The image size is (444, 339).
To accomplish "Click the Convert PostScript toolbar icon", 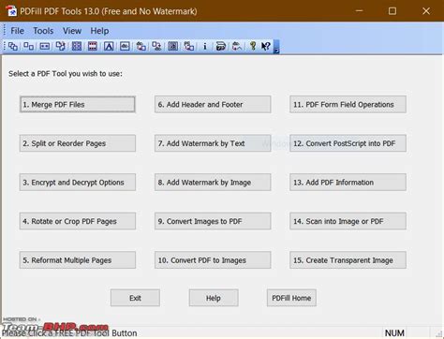I will pos(189,47).
